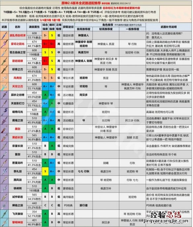Click the weapon name 天目影打刀
This screenshot has width=193, height=227.
click(x=18, y=103)
